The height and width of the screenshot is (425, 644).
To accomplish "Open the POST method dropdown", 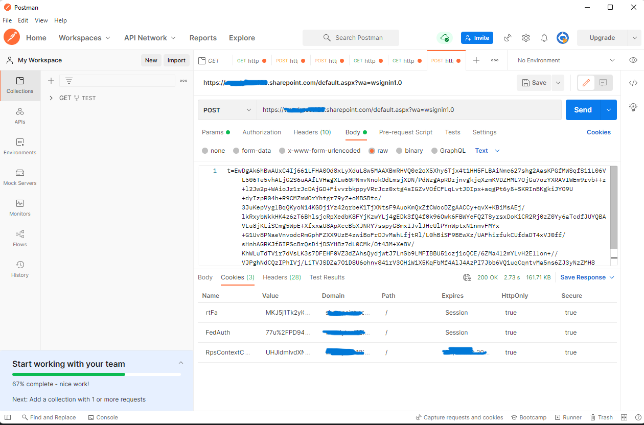I will point(227,110).
